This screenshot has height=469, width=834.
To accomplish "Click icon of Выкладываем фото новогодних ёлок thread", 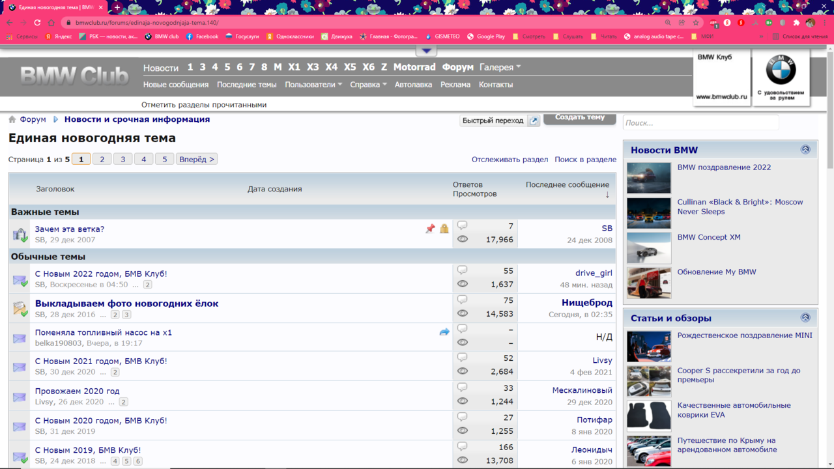I will point(20,309).
